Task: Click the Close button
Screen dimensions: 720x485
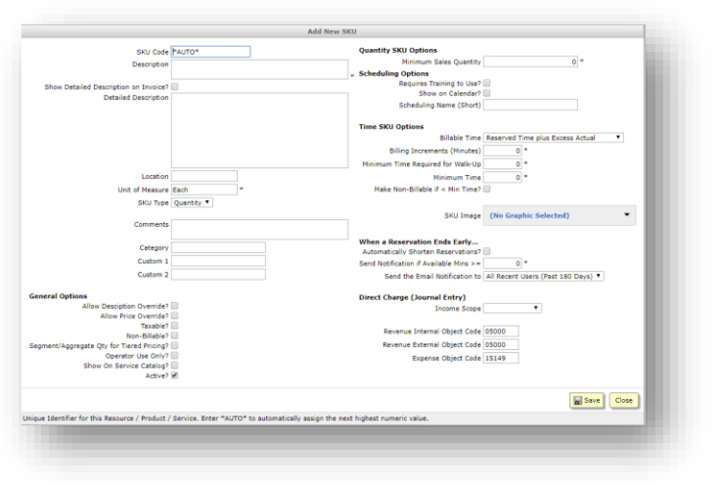Action: point(623,401)
